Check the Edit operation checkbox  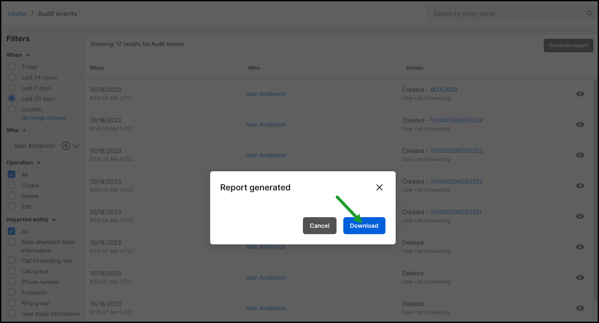pos(11,207)
